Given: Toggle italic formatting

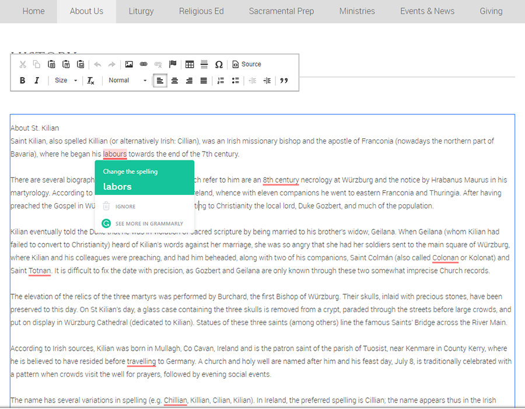Looking at the screenshot, I should tap(36, 80).
